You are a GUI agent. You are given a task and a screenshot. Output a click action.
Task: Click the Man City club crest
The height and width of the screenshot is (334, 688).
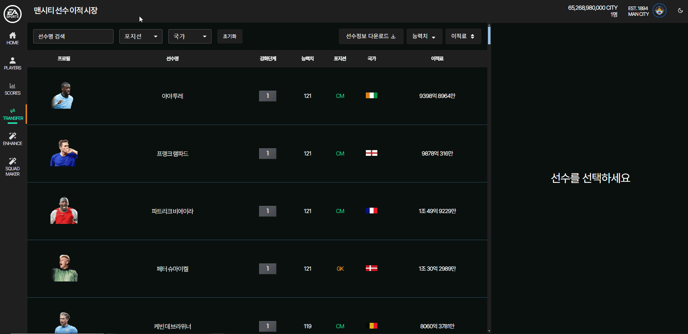click(x=660, y=11)
